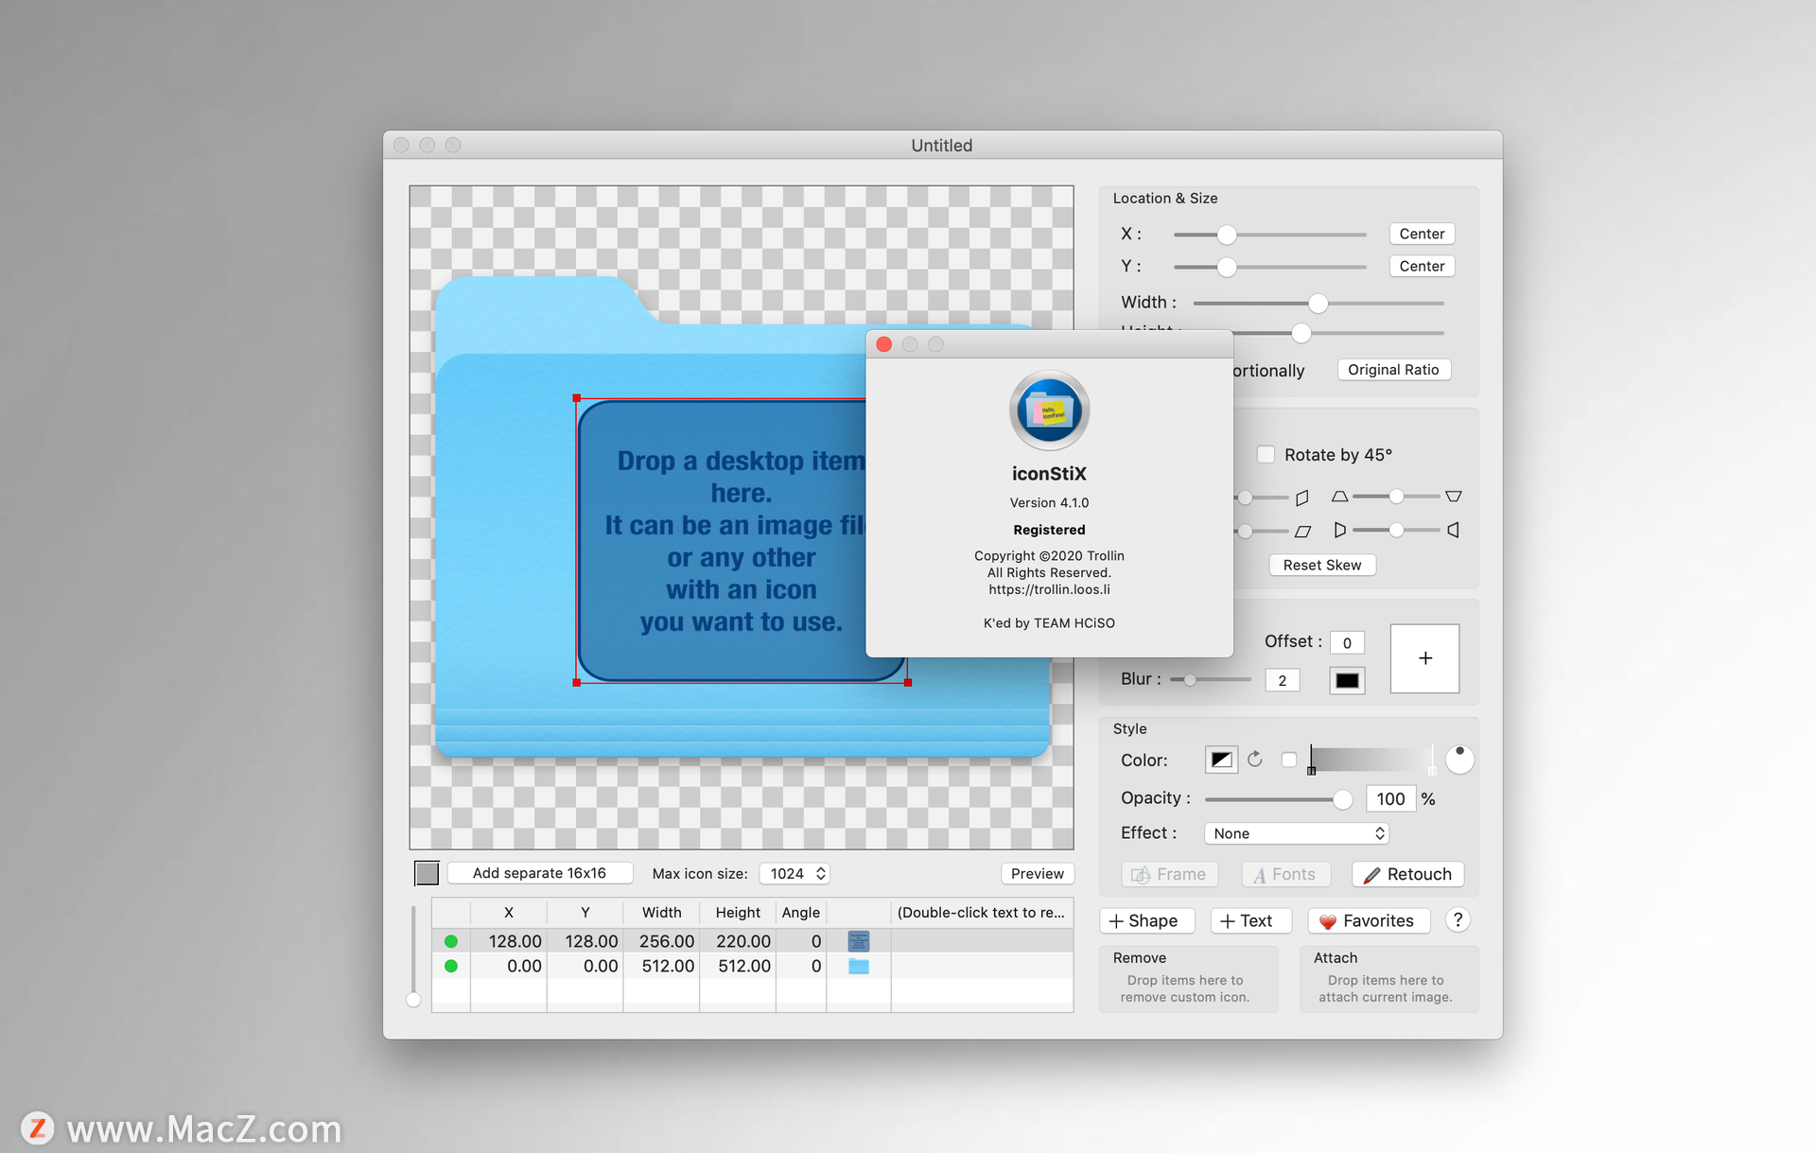Click the Fonts button

[1285, 874]
